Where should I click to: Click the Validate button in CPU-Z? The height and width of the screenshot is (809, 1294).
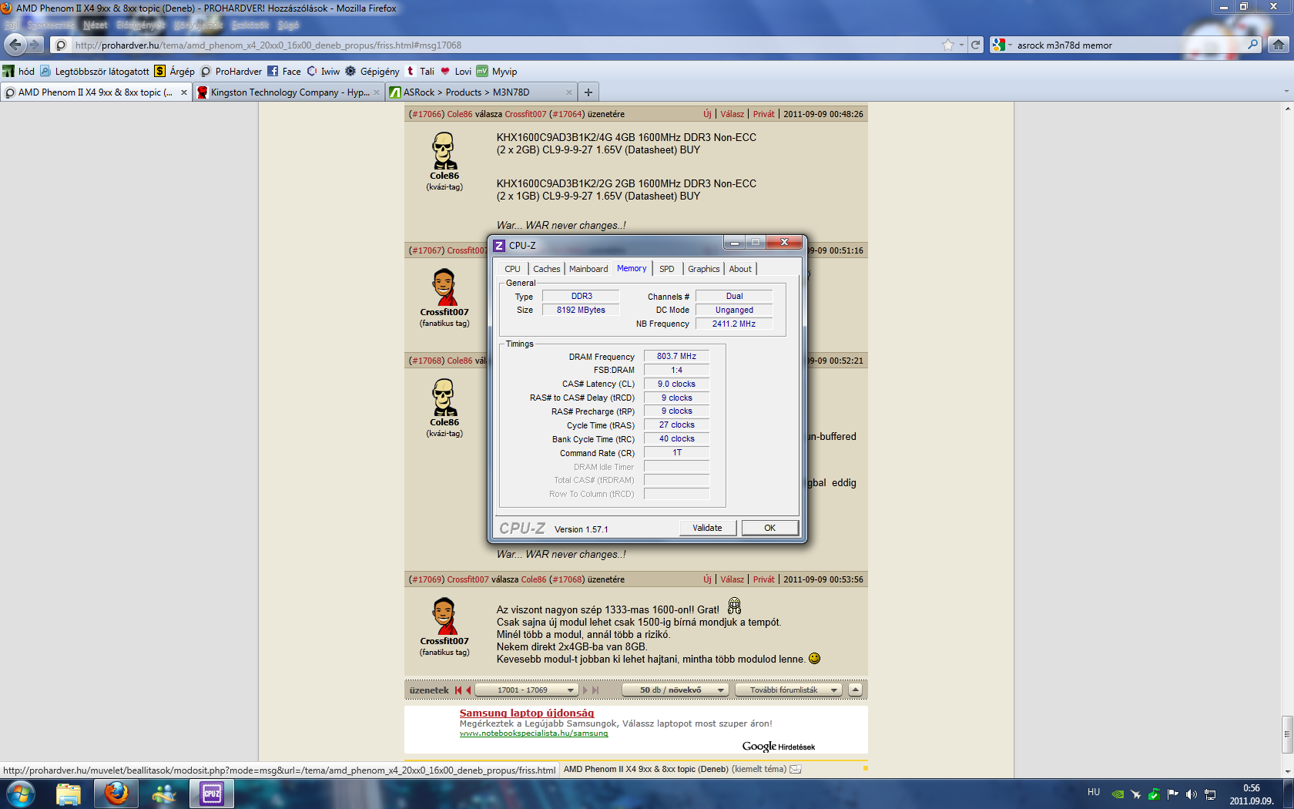pyautogui.click(x=707, y=528)
